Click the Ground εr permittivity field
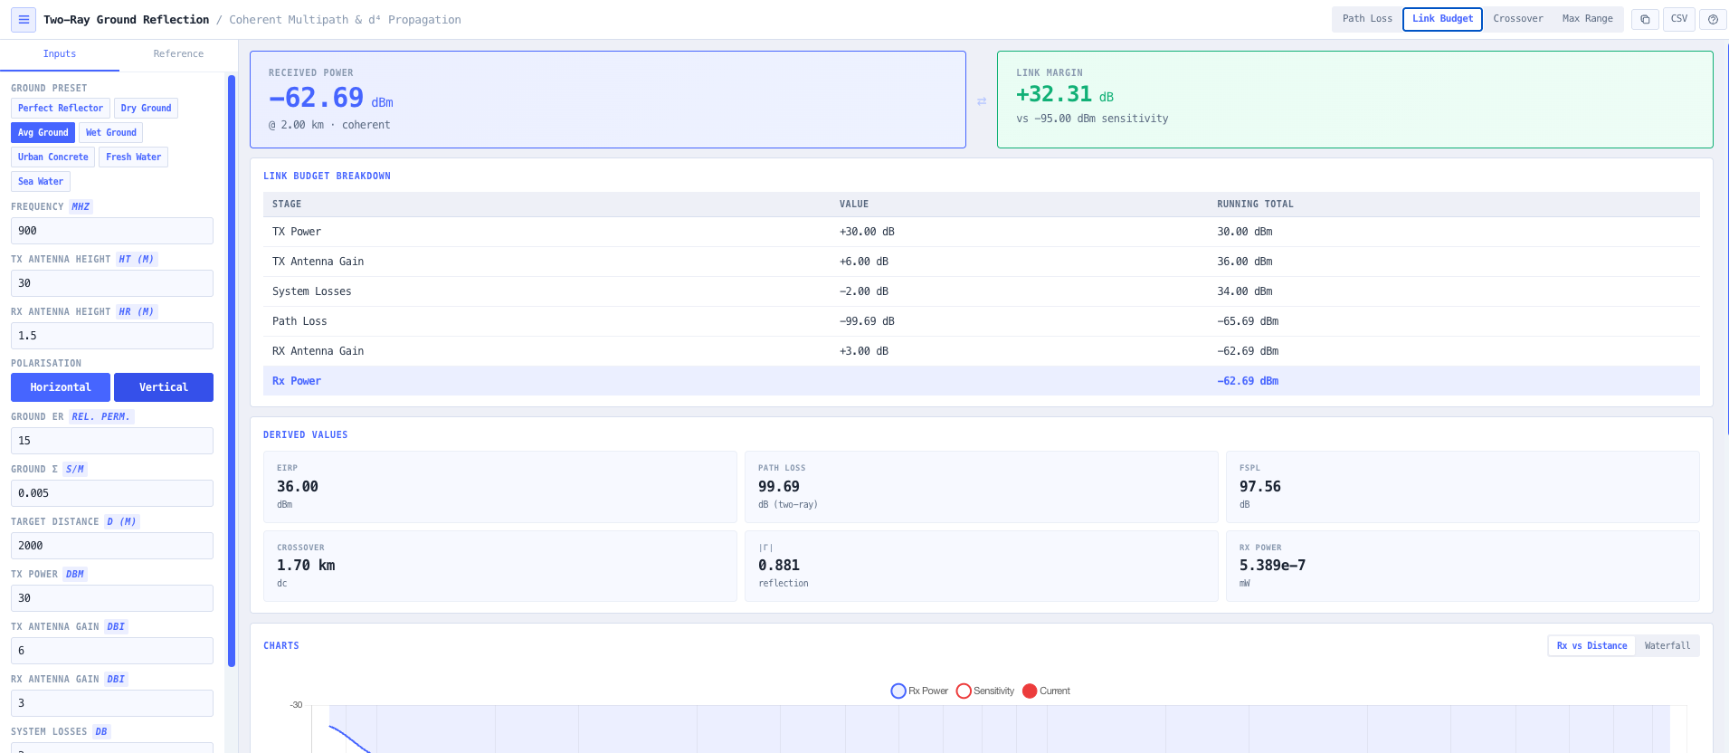 (x=112, y=441)
